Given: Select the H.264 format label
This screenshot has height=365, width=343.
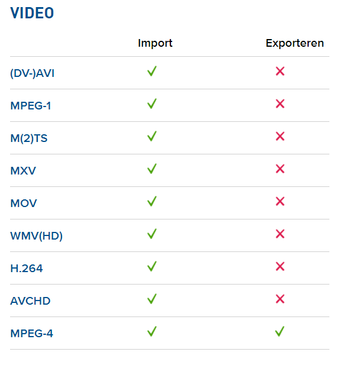Looking at the screenshot, I should tap(27, 269).
